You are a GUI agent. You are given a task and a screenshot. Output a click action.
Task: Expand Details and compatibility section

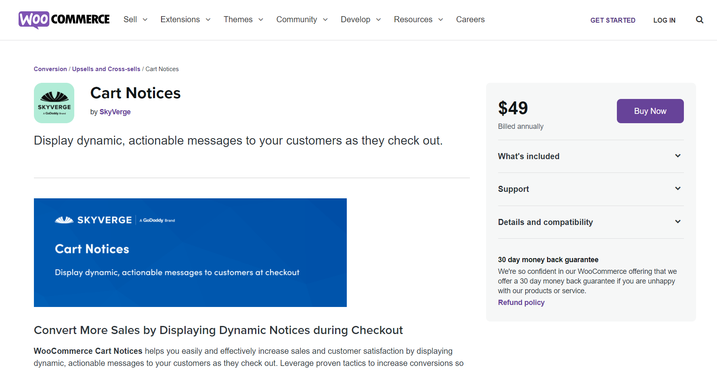[591, 222]
